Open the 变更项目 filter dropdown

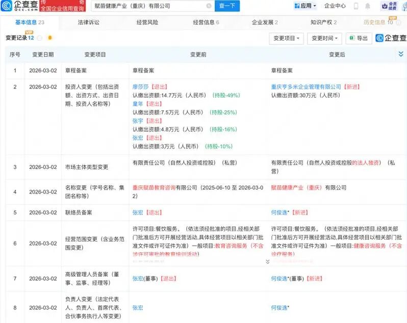click(286, 38)
